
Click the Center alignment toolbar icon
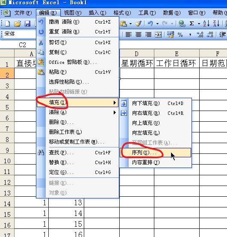[x=139, y=35]
